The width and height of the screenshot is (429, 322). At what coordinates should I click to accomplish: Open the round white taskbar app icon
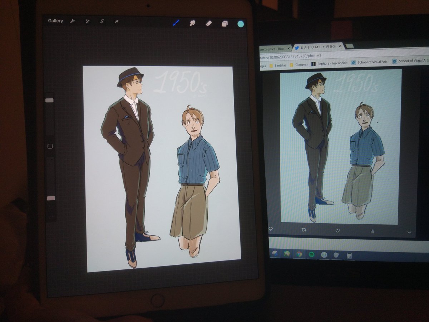pyautogui.click(x=324, y=255)
